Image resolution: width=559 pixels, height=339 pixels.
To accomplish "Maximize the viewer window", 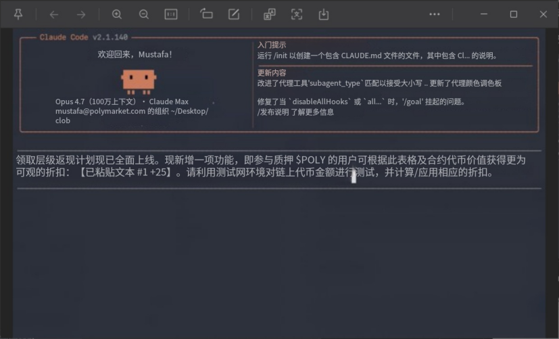I will pyautogui.click(x=514, y=14).
